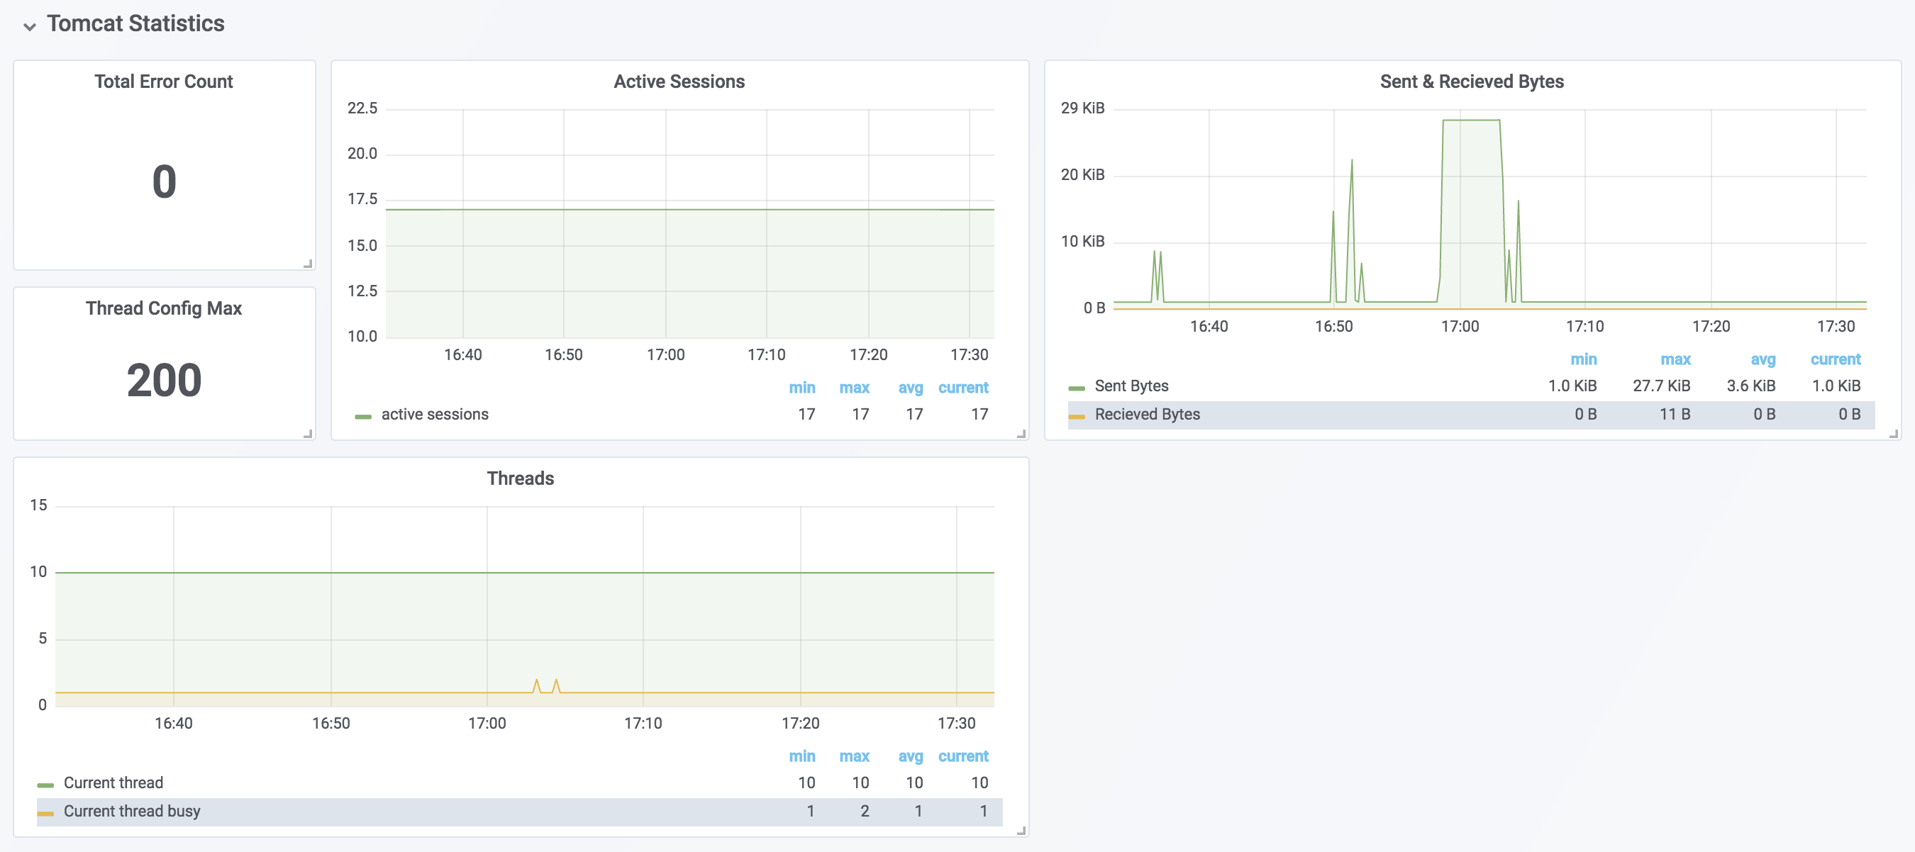
Task: Click the green Sent Bytes legend color
Action: point(1076,388)
